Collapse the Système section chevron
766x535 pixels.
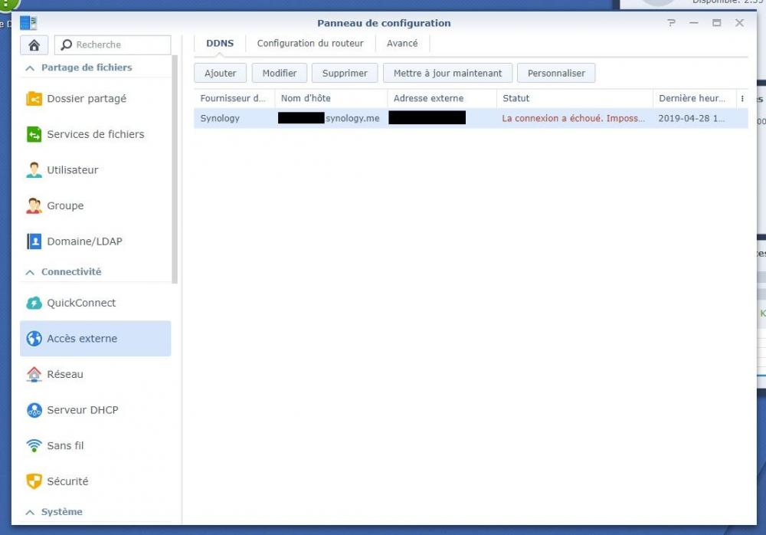[x=31, y=512]
